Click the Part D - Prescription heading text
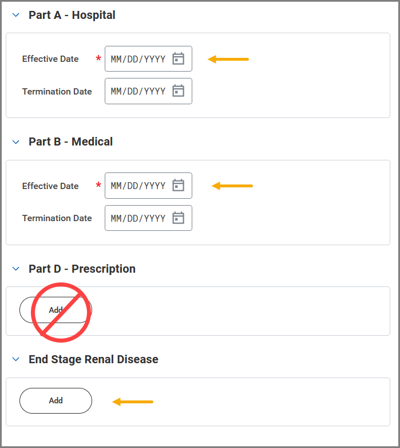This screenshot has width=400, height=448. pyautogui.click(x=82, y=269)
